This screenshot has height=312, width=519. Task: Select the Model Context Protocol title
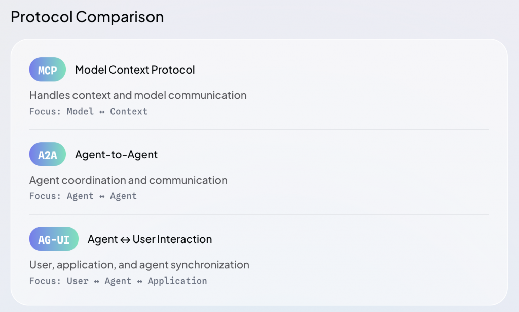[135, 70]
